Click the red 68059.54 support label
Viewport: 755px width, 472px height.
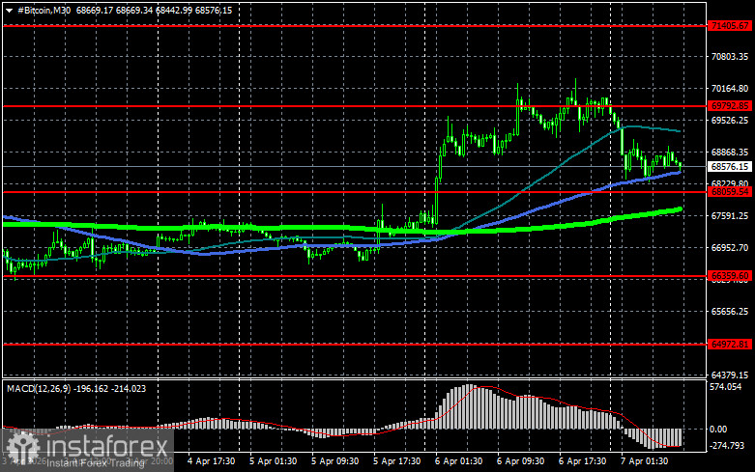tap(730, 192)
